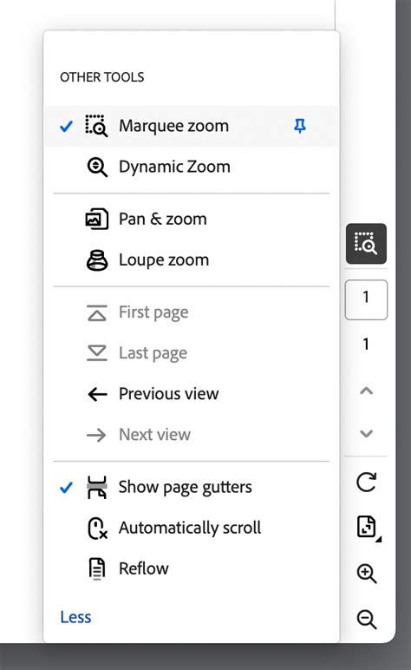Click the rotate clockwise icon
Viewport: 411px width, 670px height.
click(x=366, y=482)
